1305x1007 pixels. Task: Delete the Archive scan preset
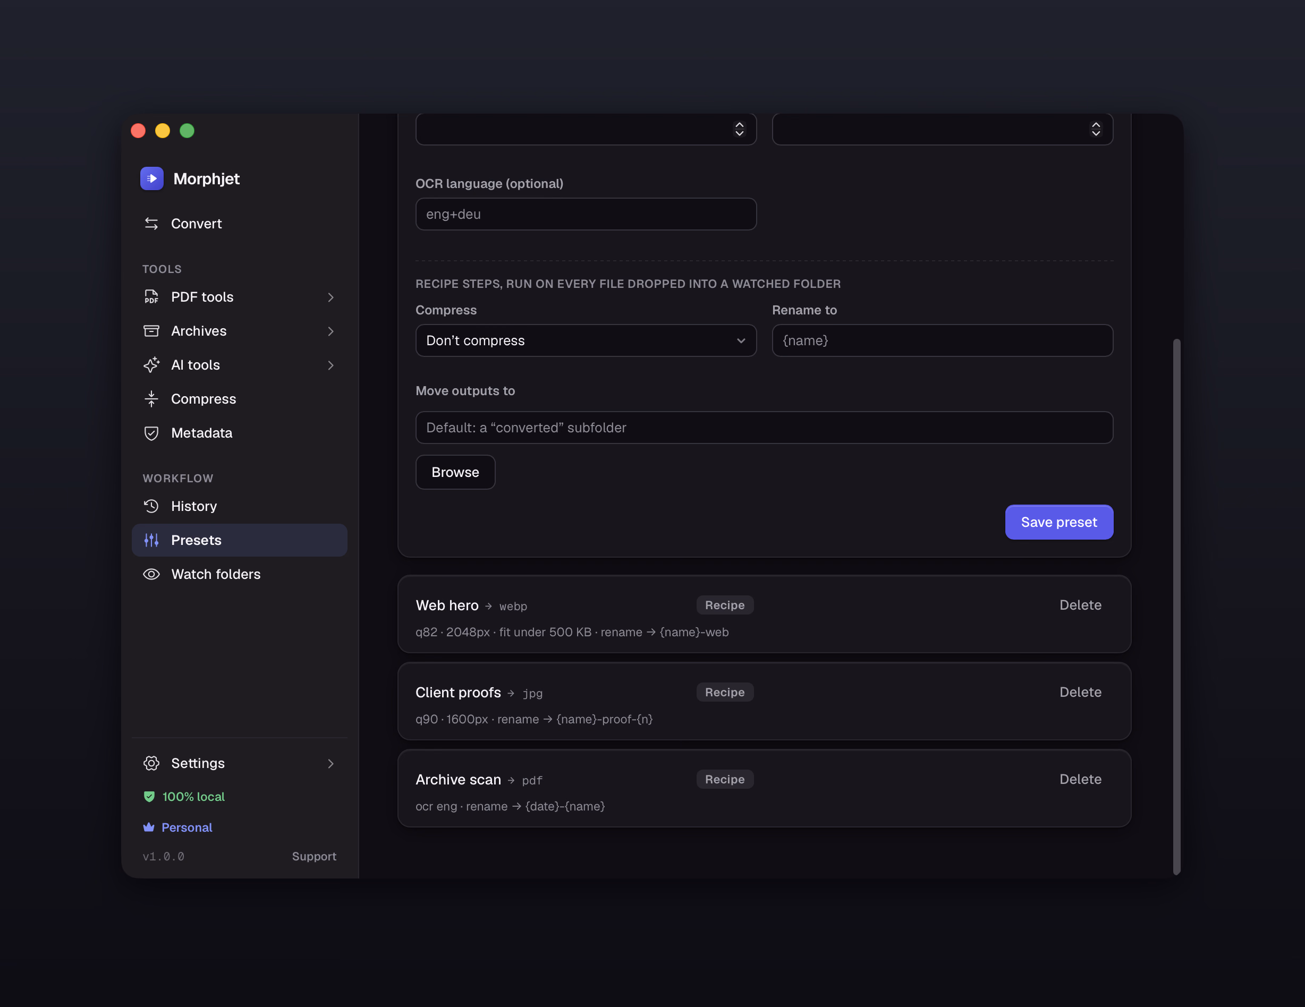(1080, 780)
